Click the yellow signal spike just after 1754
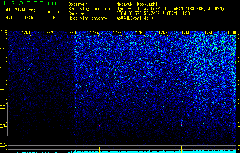The width and height of the screenshot is (240, 153). tap(100, 149)
